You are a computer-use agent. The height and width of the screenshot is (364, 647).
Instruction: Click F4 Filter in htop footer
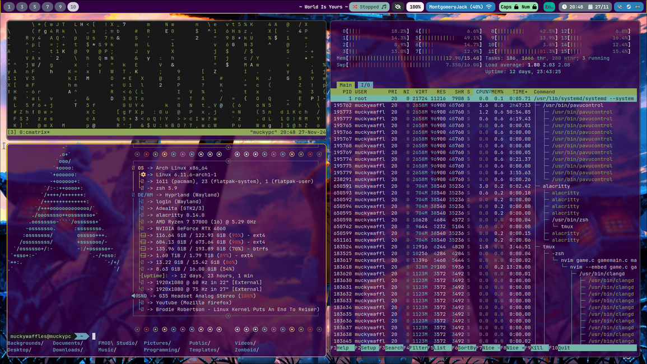point(415,348)
